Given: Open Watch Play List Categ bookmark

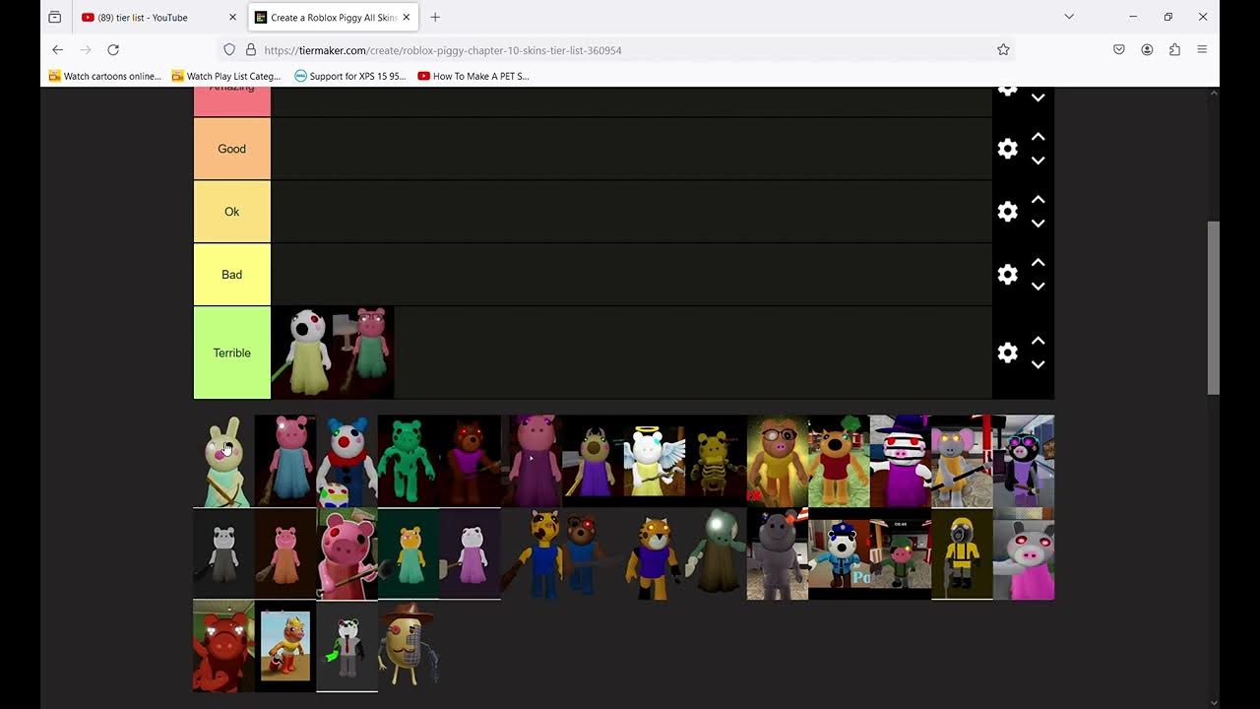Looking at the screenshot, I should [225, 76].
